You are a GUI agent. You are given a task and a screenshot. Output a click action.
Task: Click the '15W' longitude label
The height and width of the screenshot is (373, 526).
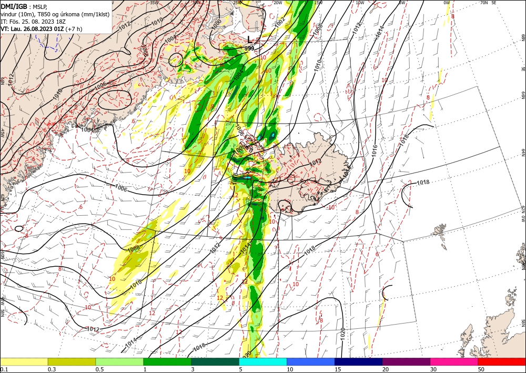[318, 2]
